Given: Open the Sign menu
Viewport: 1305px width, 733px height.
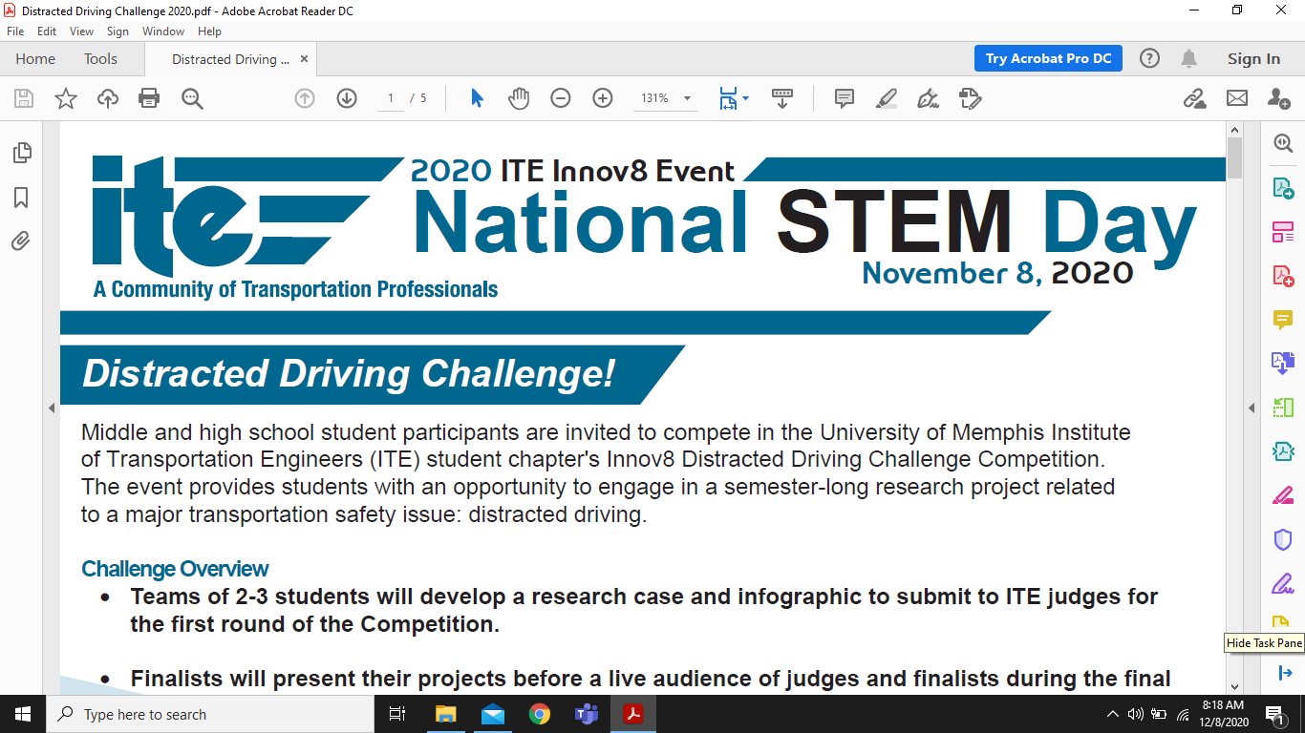Looking at the screenshot, I should 118,31.
